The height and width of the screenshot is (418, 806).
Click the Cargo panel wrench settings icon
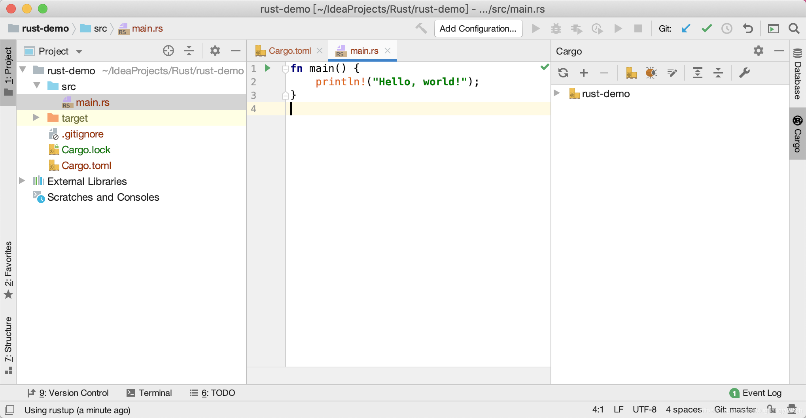[x=744, y=73]
